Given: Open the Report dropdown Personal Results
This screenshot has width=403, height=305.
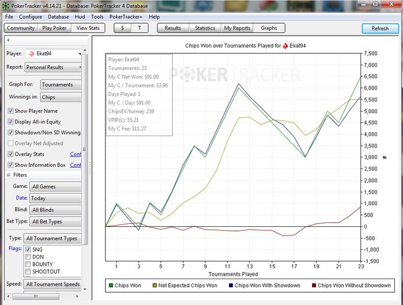Looking at the screenshot, I should pos(53,67).
